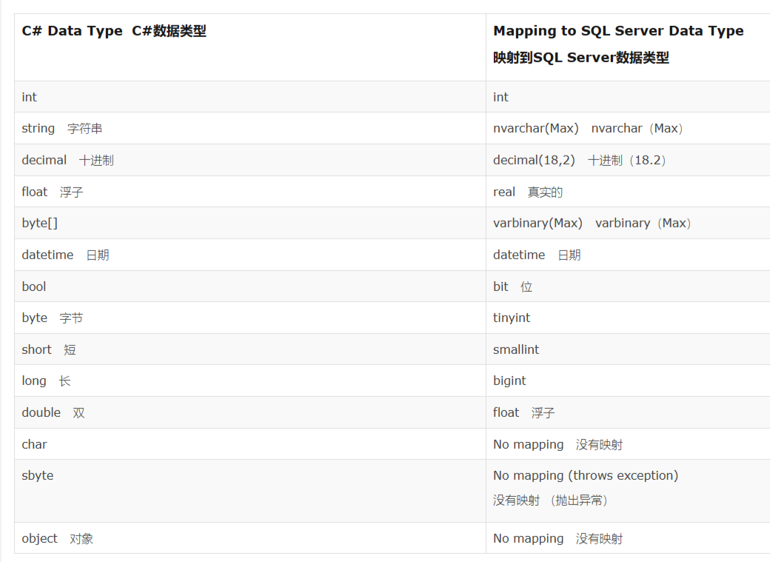This screenshot has width=770, height=562.
Task: Select the 'float 浮子' cell in SQL column
Action: click(x=628, y=412)
